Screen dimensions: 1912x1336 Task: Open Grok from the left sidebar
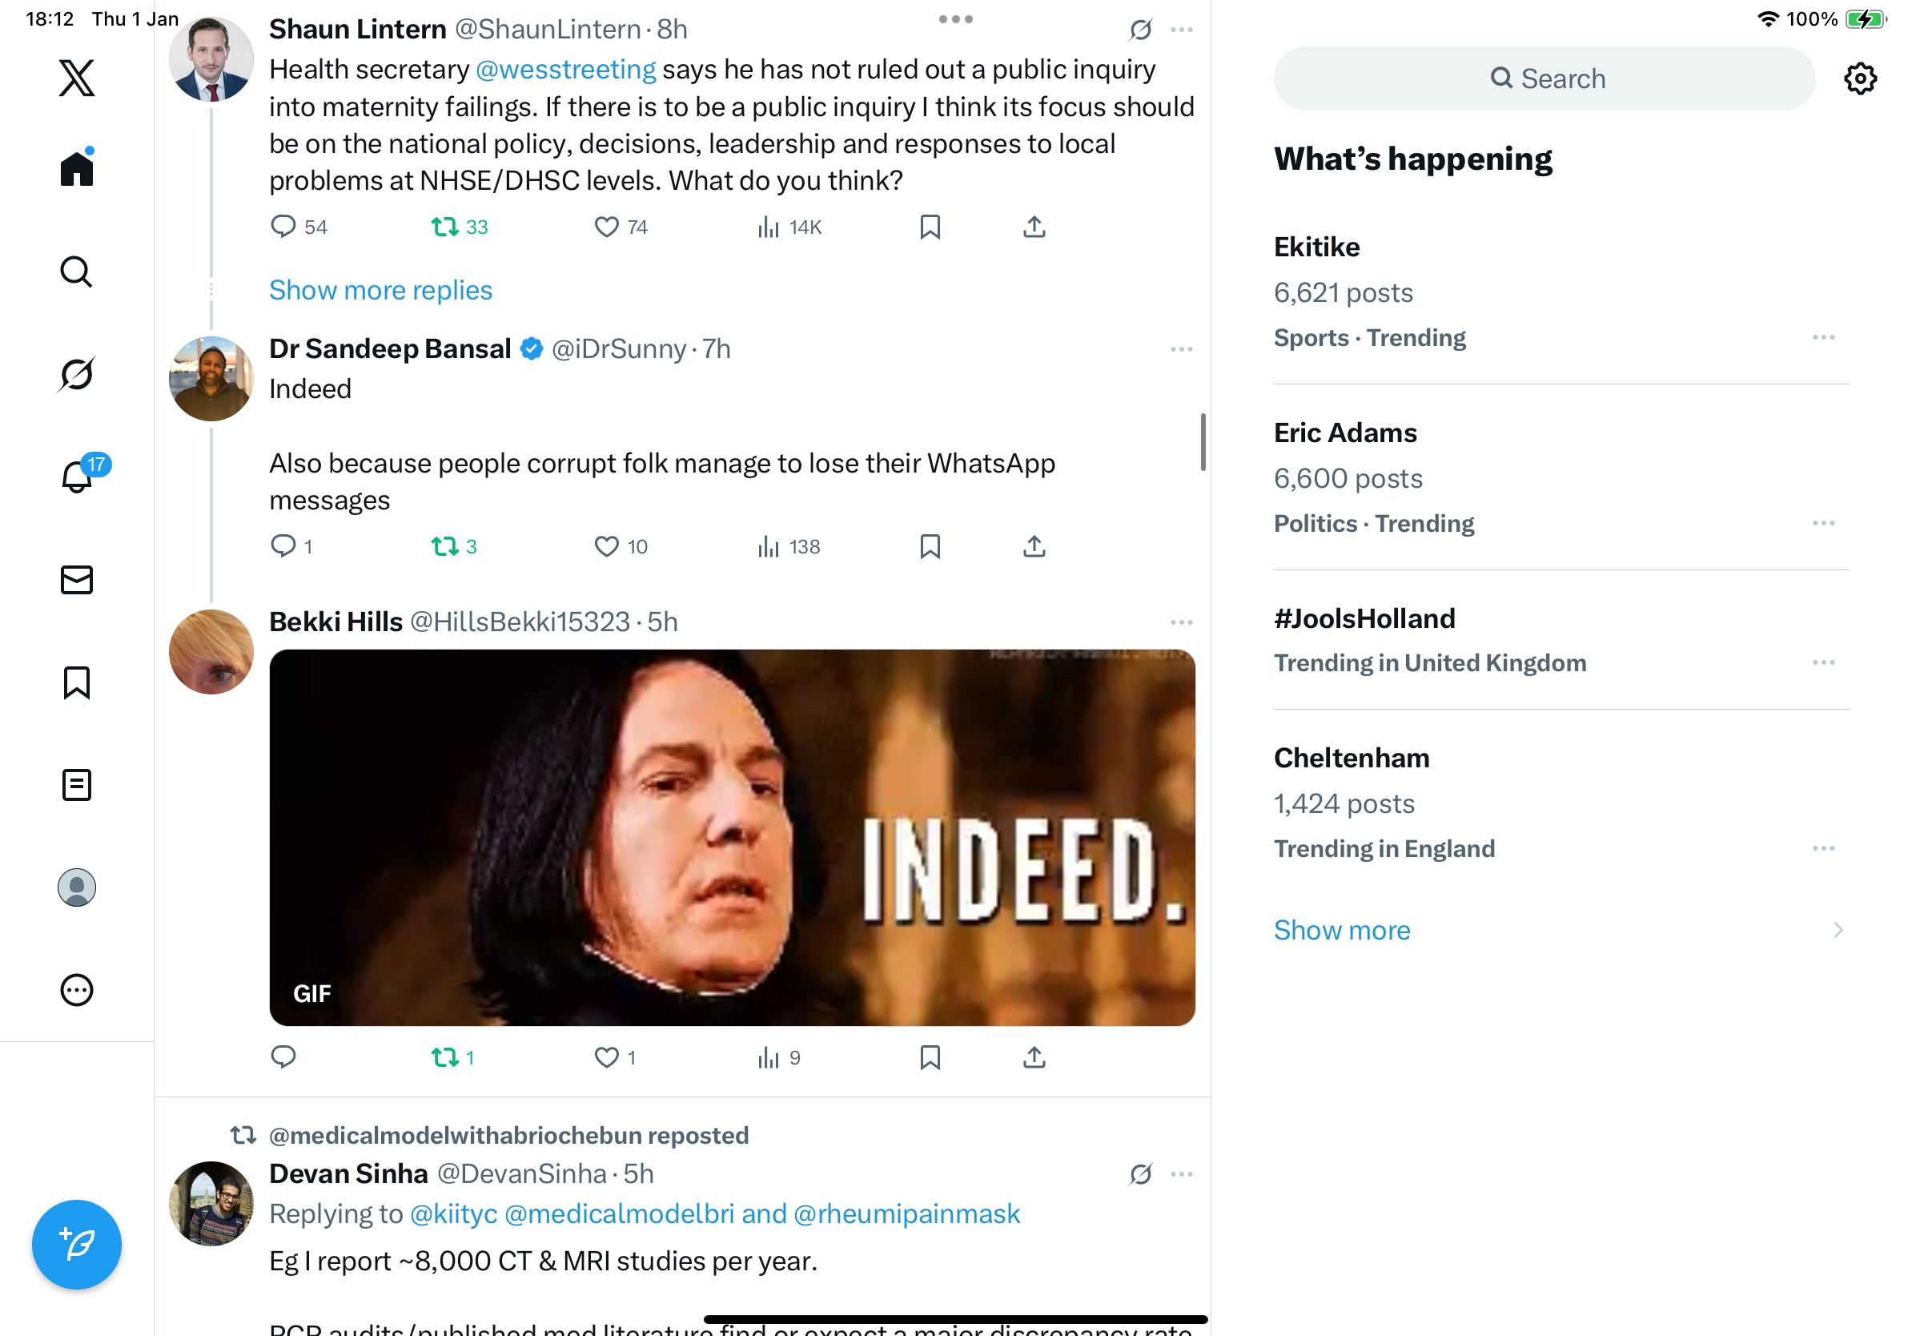click(77, 374)
